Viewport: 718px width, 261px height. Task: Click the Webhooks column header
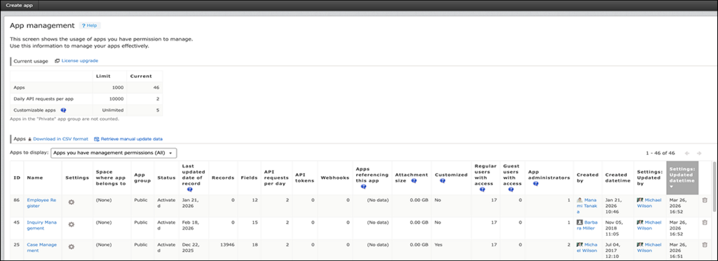(335, 178)
